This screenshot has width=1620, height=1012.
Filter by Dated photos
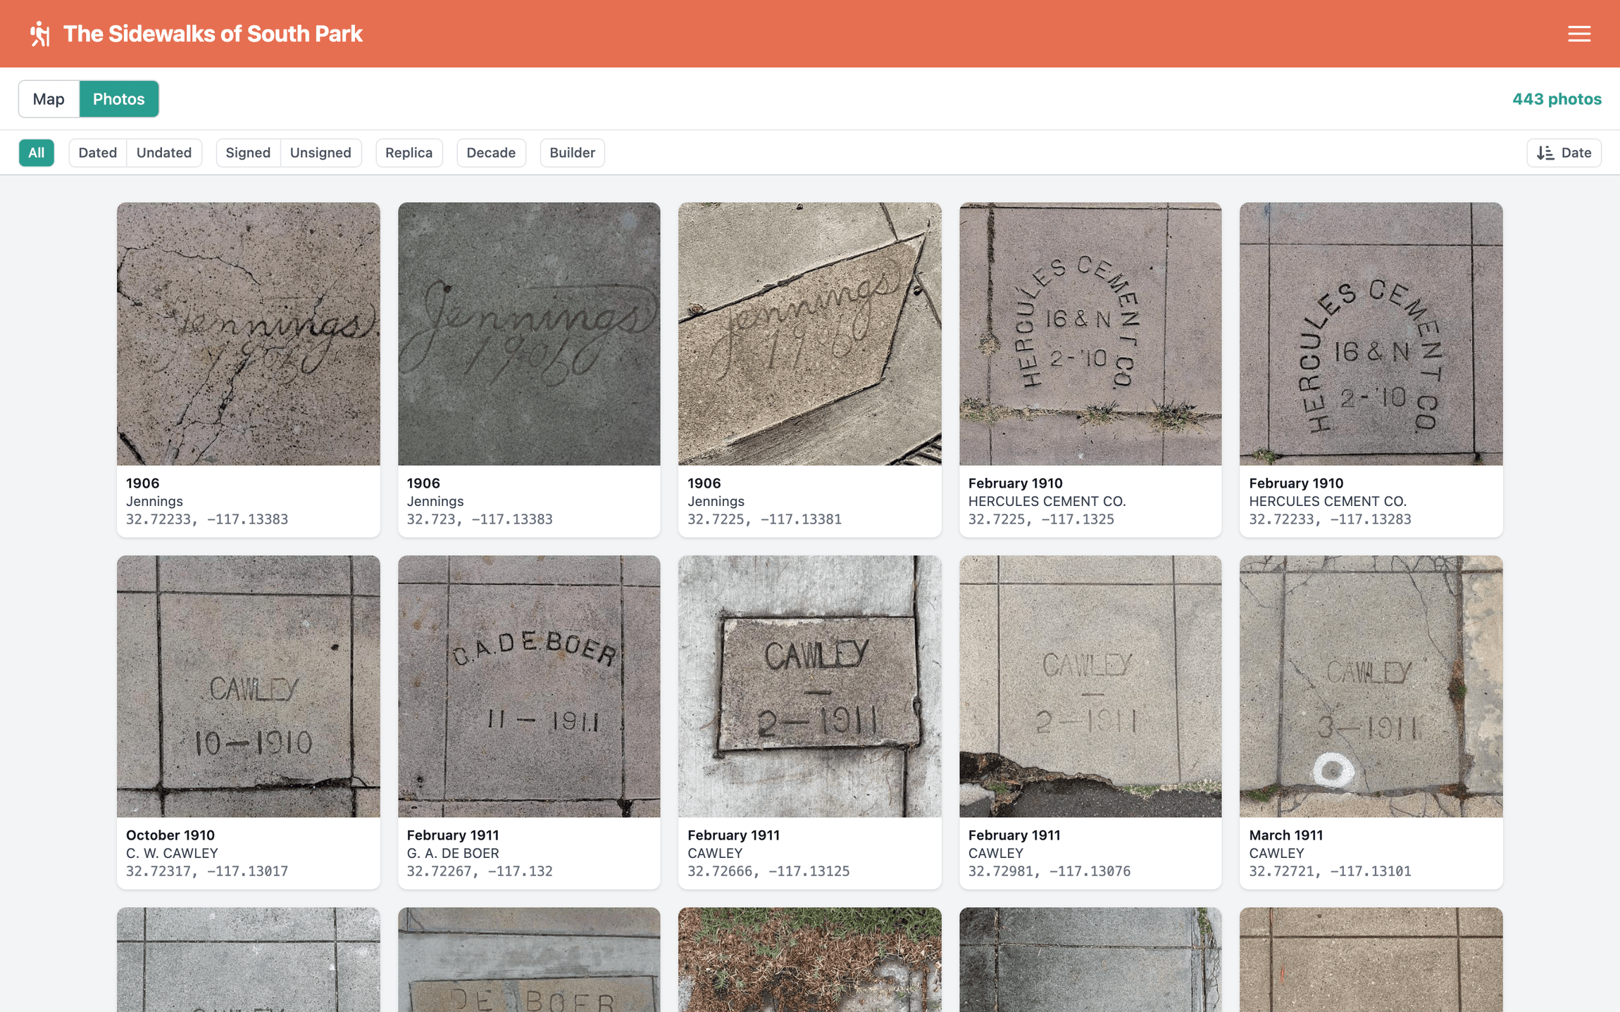coord(98,153)
